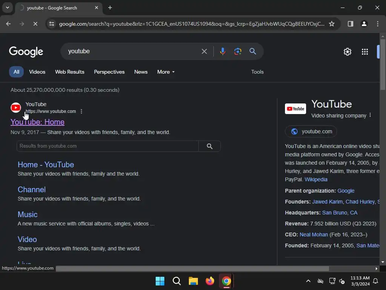This screenshot has width=386, height=290.
Task: Open knowledge panel more options dots
Action: [x=370, y=115]
